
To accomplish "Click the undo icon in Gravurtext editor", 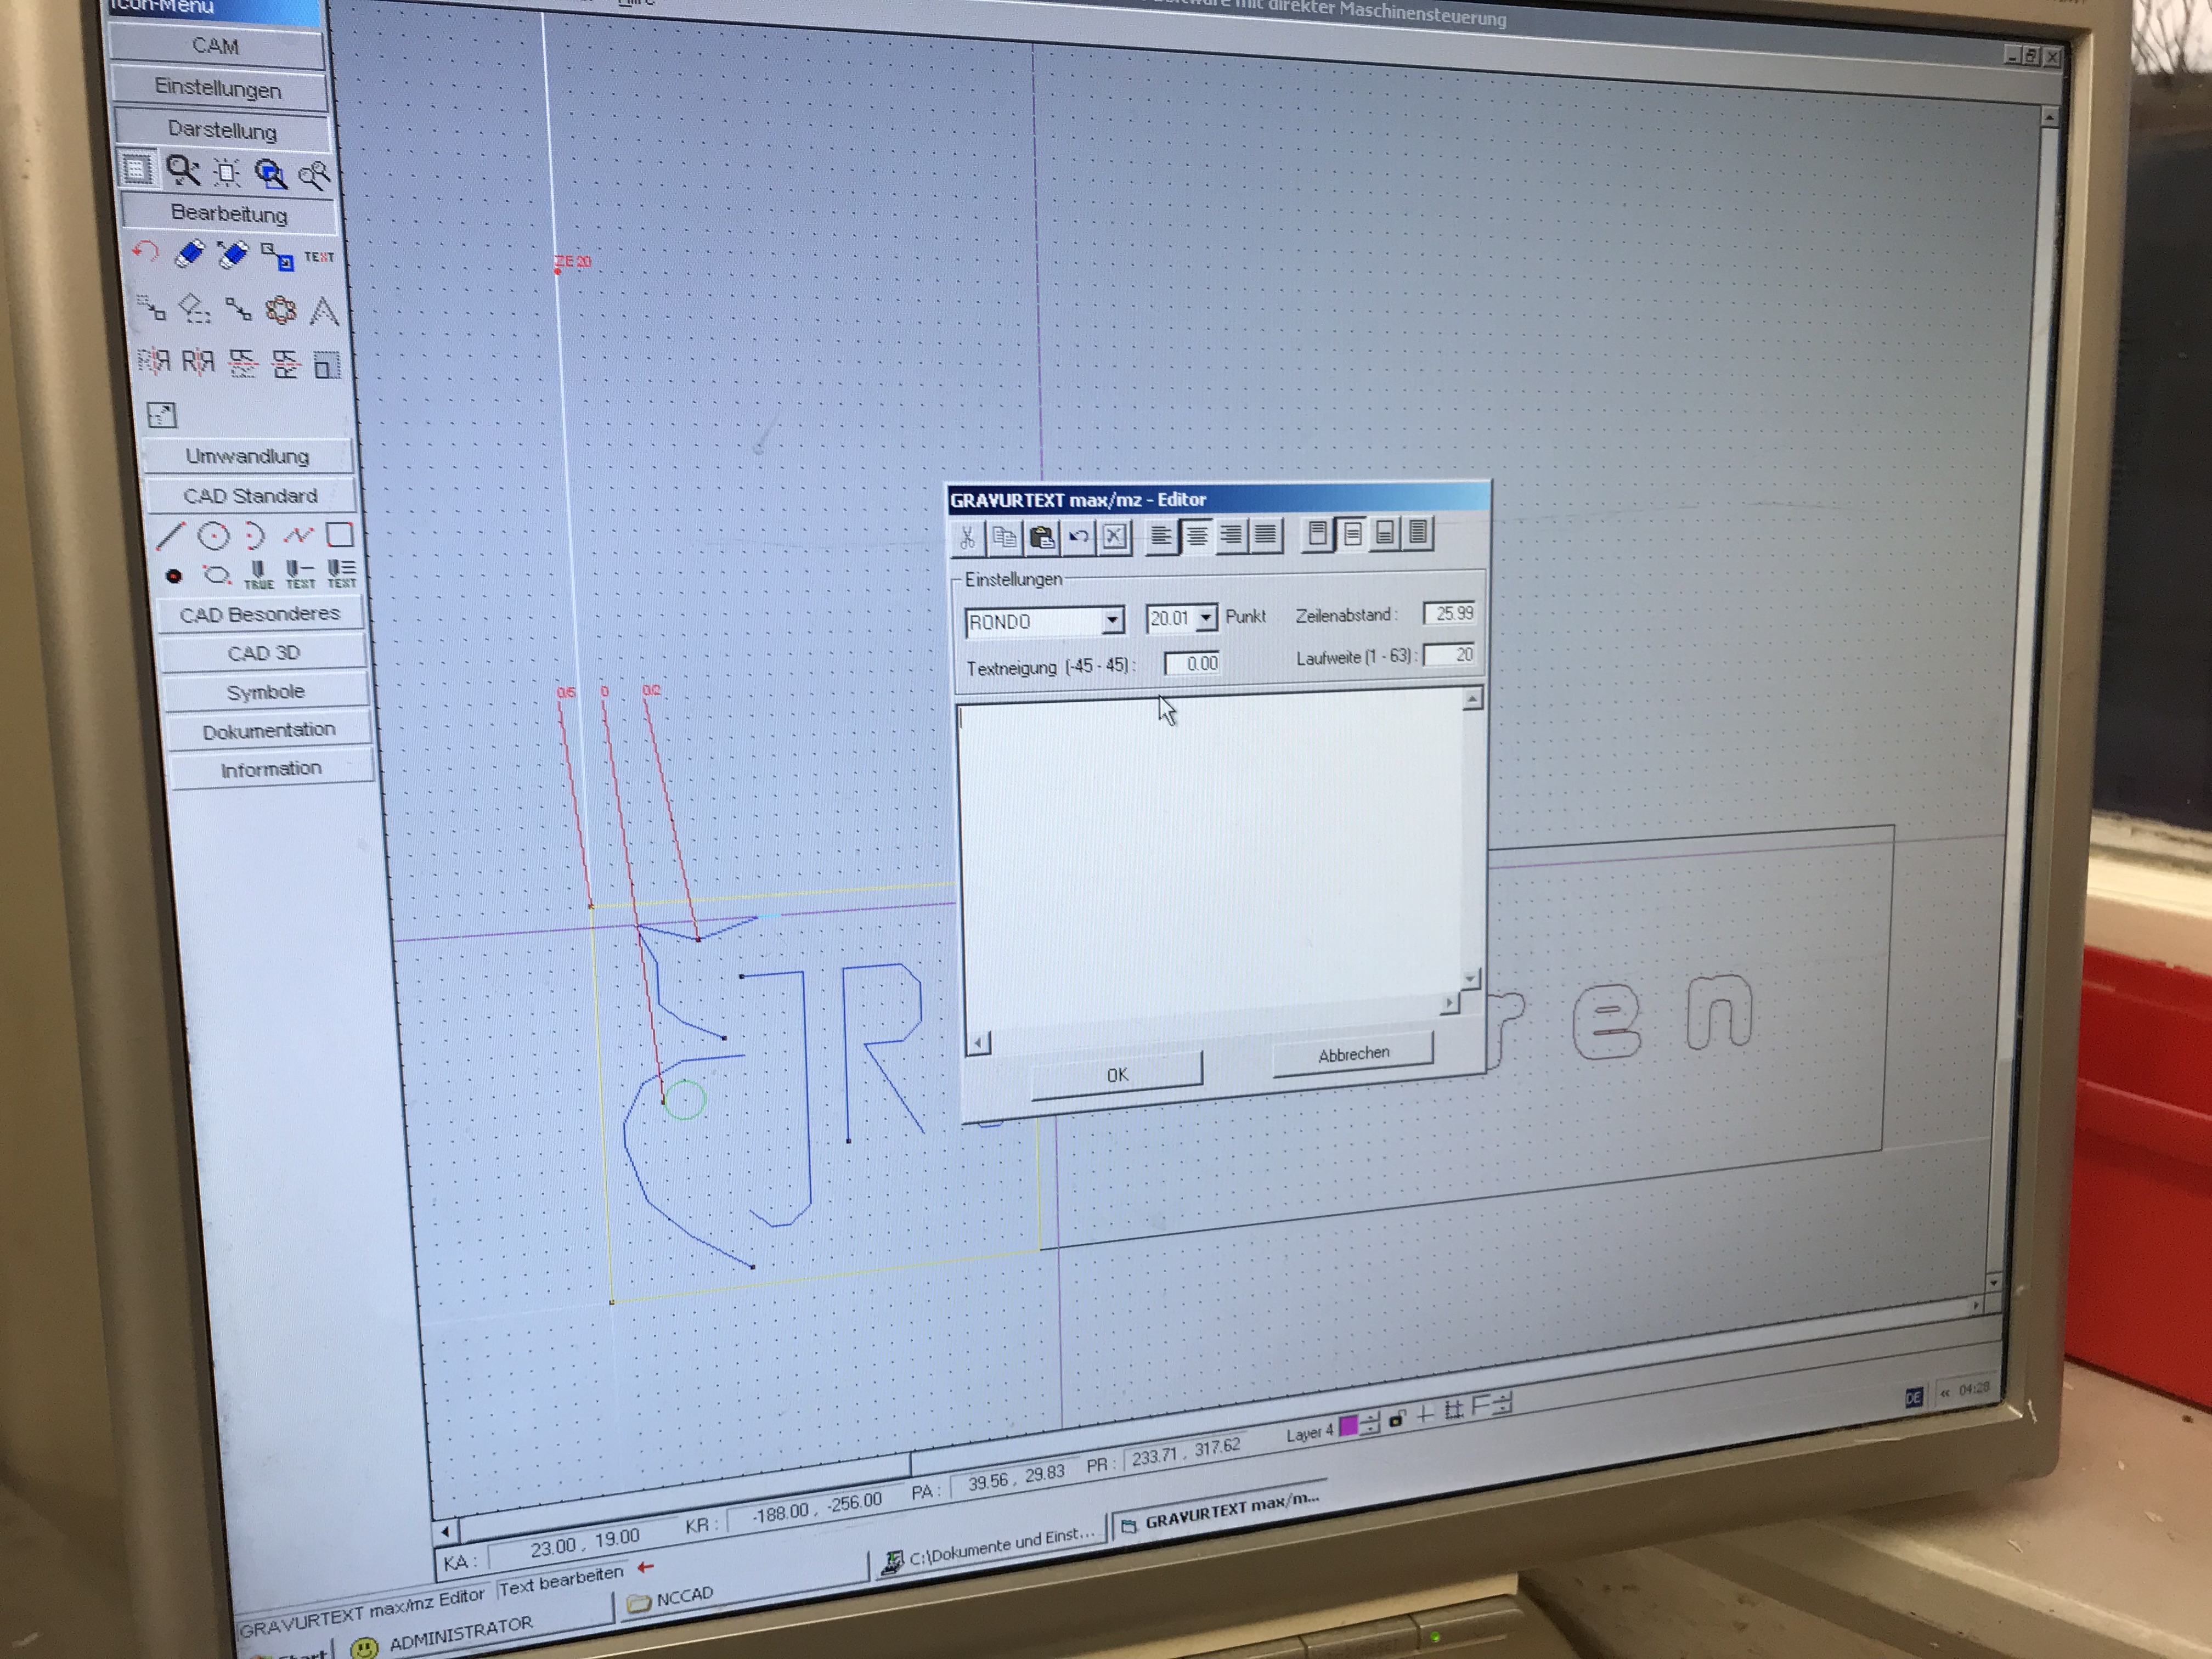I will tap(1078, 537).
